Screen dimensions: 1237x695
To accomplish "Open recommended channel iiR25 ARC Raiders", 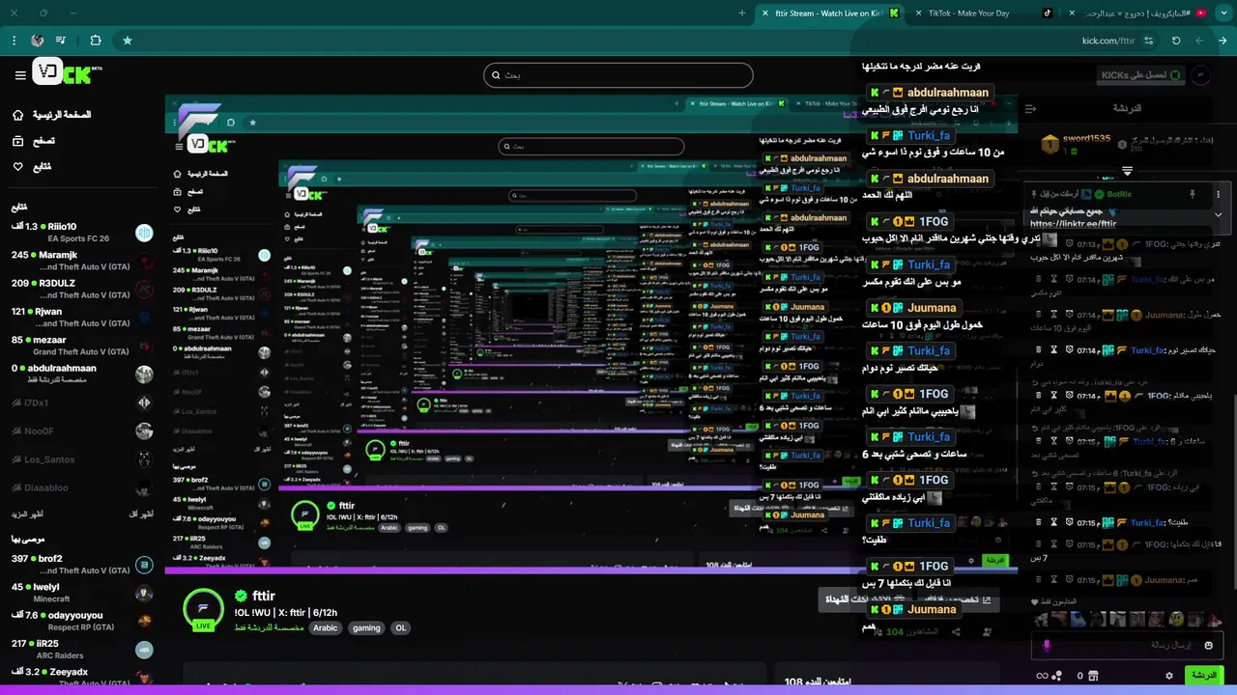I will [x=82, y=649].
